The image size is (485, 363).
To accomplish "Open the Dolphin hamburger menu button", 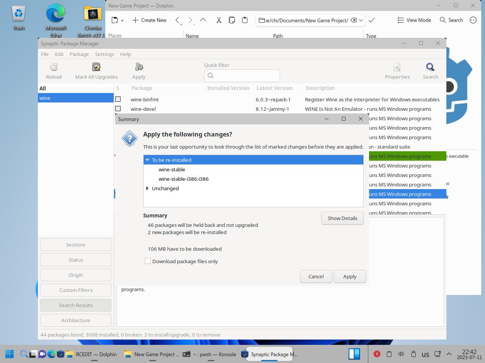I will pos(473,20).
